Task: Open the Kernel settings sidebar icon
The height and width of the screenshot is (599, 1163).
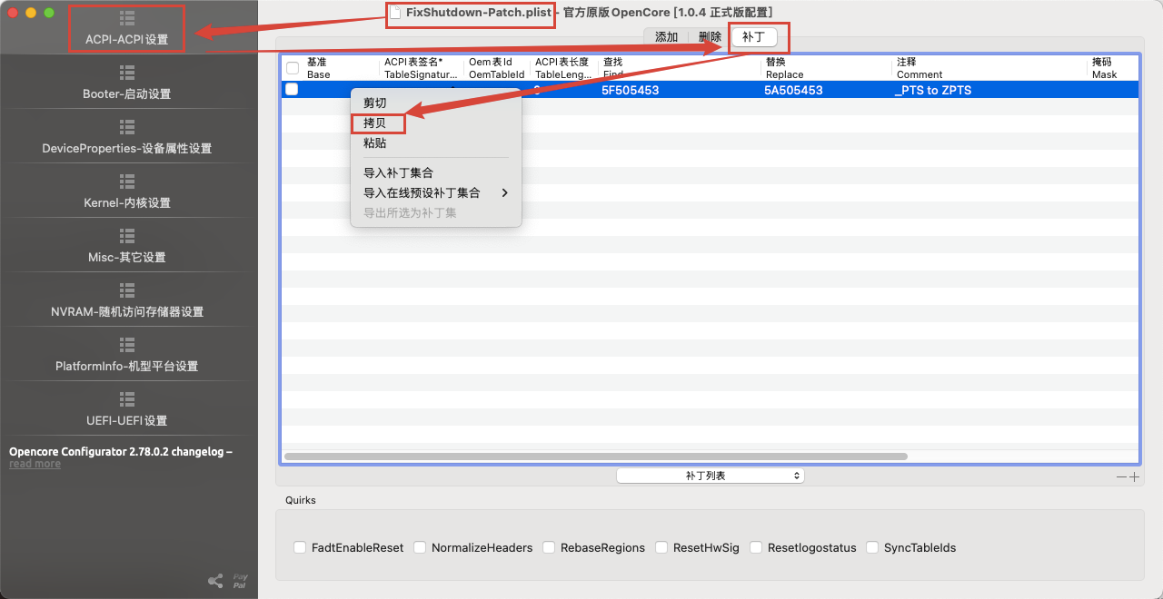Action: (x=127, y=181)
